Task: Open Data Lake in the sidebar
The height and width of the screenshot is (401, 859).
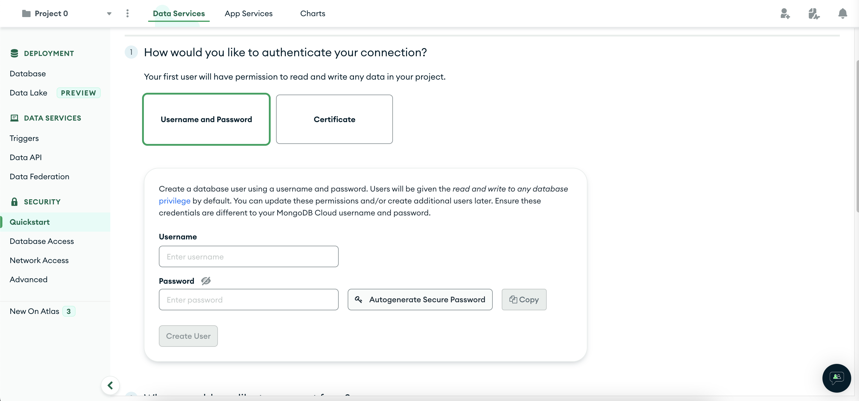Action: point(28,92)
